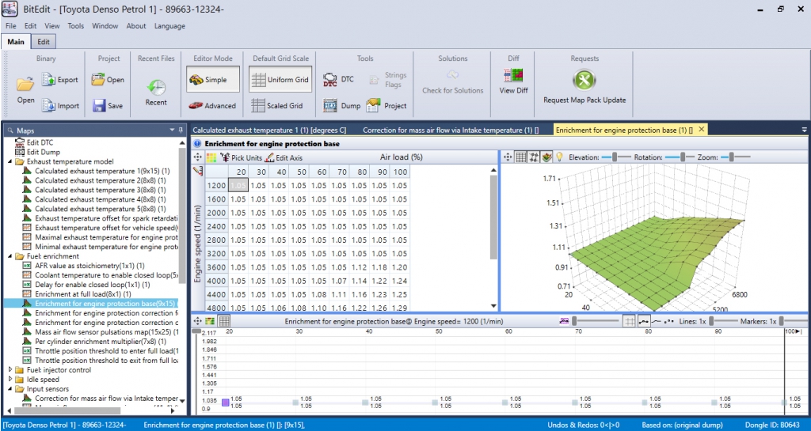The width and height of the screenshot is (811, 431).
Task: Switch to Calculated exhaust temperature 1 tab
Action: pos(269,130)
